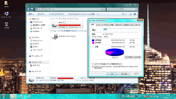176x99 pixels.
Task: Select the DVD RW drive (D:) icon
Action: [55, 37]
